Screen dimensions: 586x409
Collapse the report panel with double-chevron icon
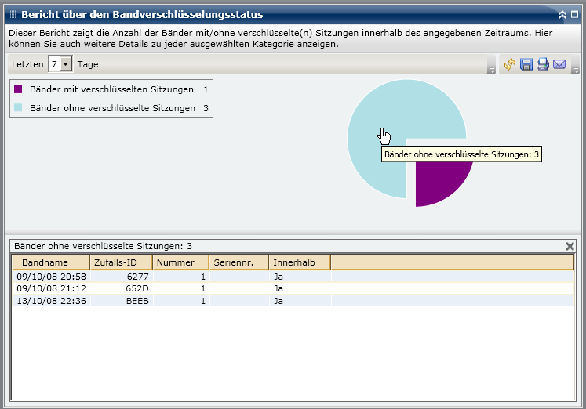click(x=562, y=14)
